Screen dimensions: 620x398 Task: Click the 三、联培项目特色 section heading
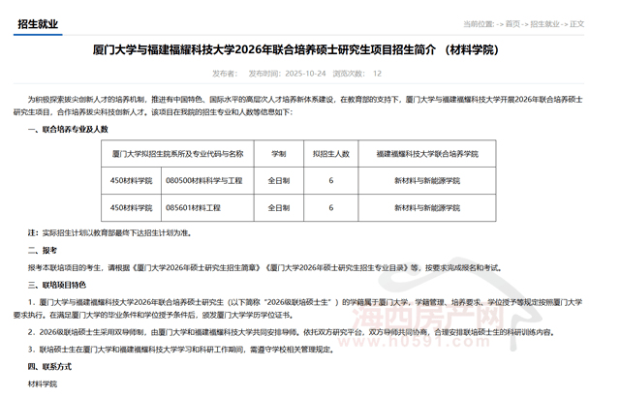pos(57,286)
